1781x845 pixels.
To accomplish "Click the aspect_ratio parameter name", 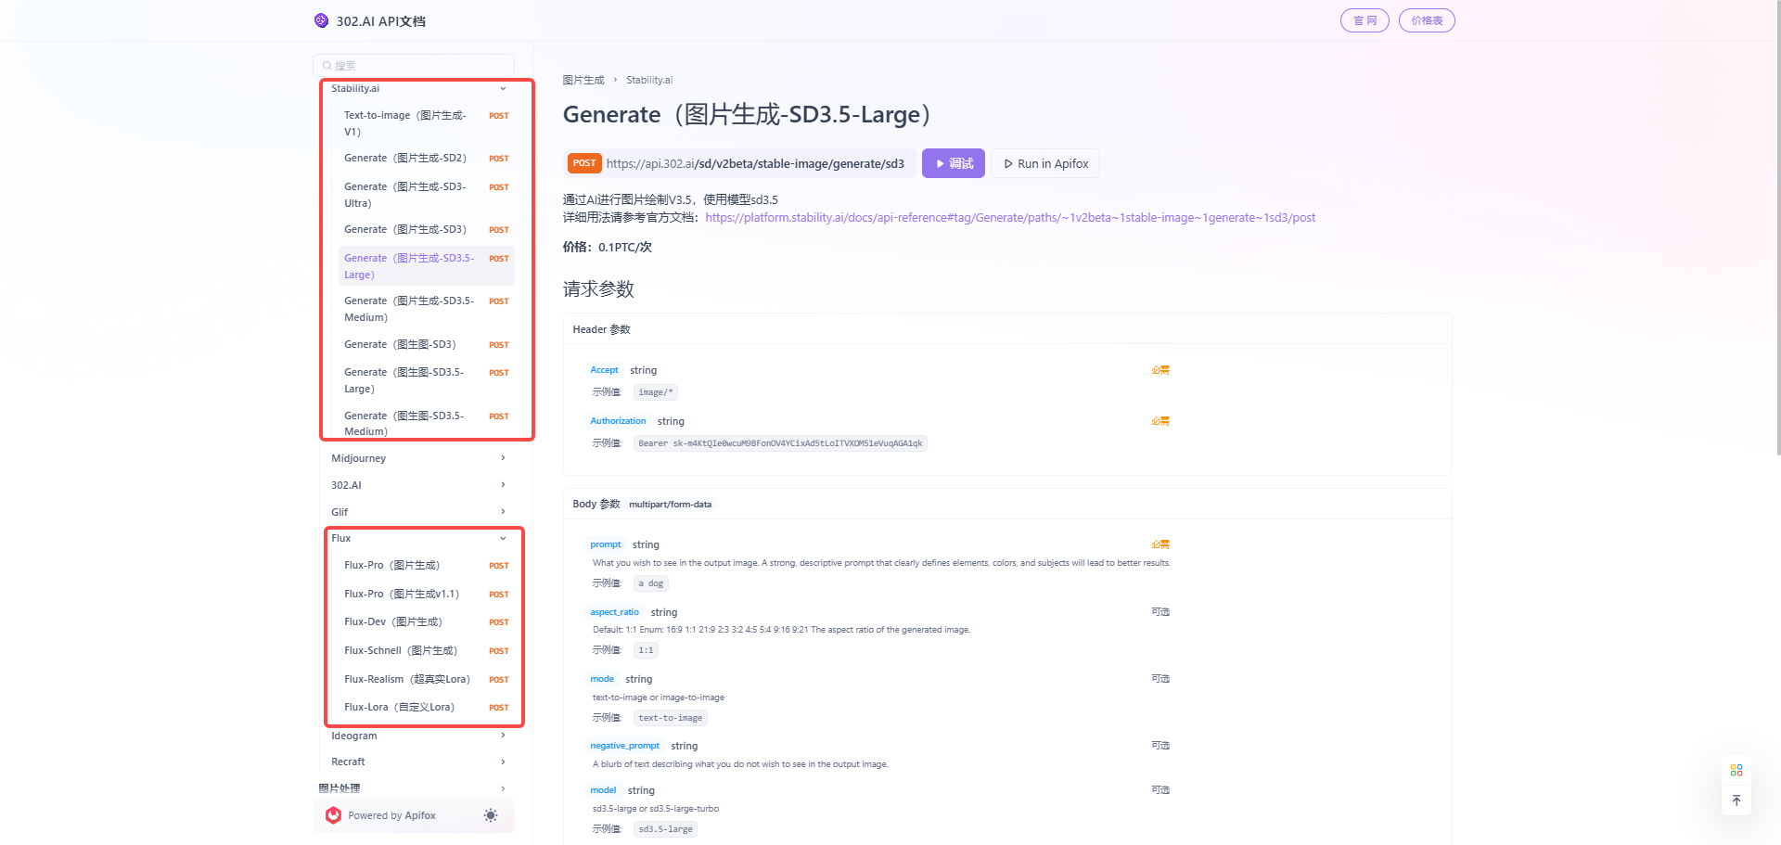I will pyautogui.click(x=614, y=612).
